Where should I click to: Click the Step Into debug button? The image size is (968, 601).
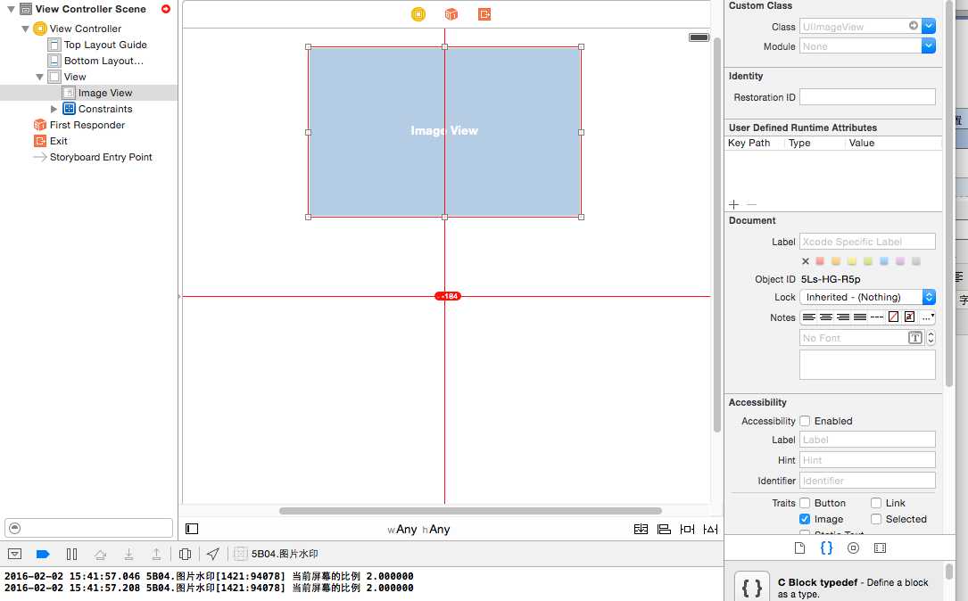(x=129, y=554)
